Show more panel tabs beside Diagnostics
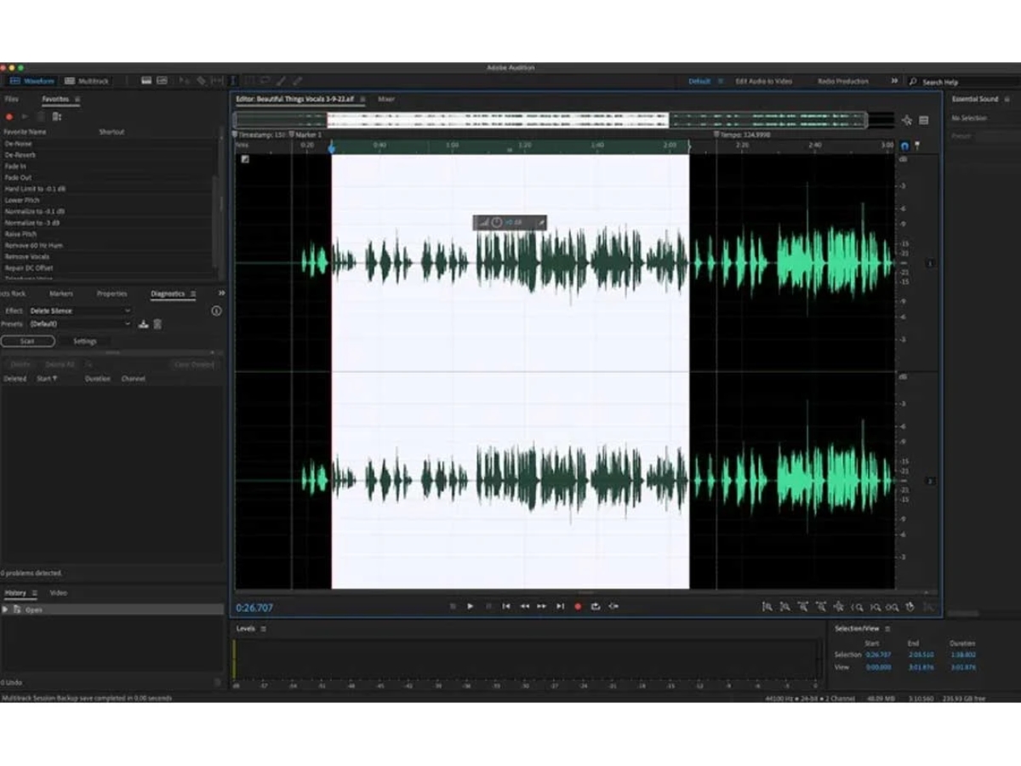 tap(221, 294)
